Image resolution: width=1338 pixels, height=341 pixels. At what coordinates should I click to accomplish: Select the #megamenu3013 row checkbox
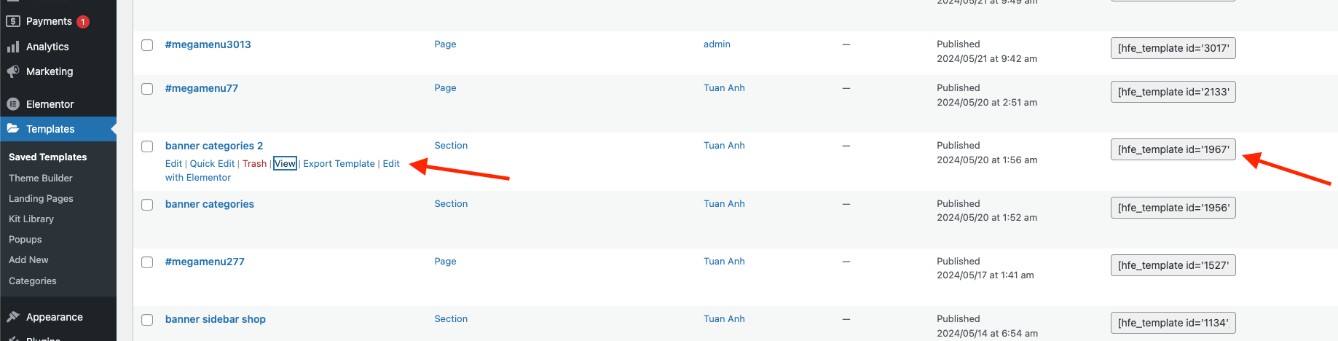point(147,45)
